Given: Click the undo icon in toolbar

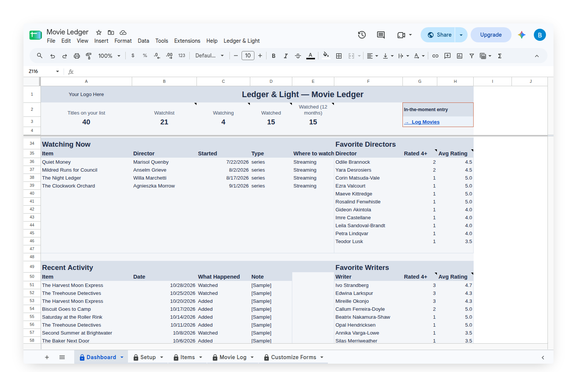Looking at the screenshot, I should 53,56.
